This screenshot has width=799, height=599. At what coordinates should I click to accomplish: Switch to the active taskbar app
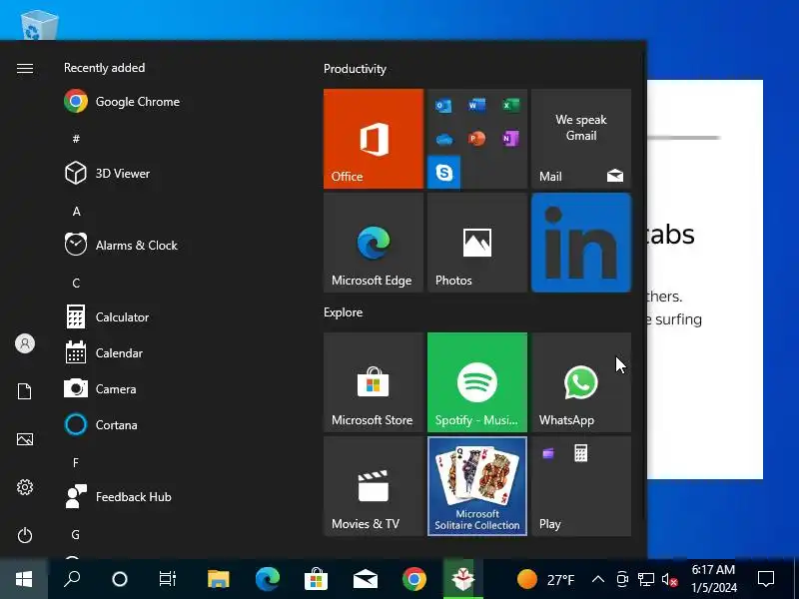tap(463, 579)
